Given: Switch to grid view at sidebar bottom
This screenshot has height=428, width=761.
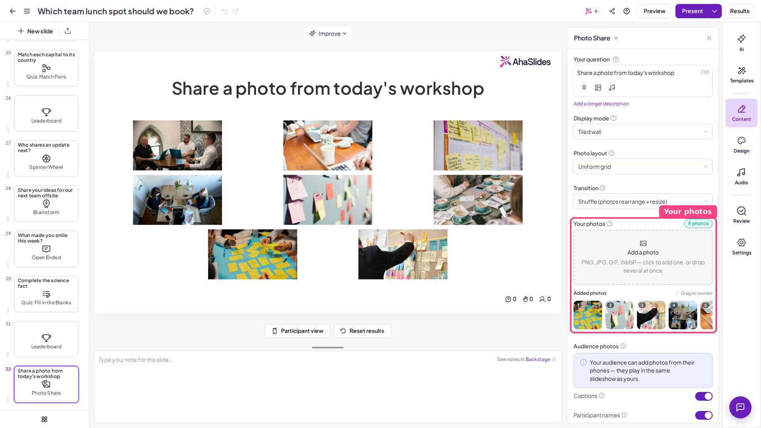Looking at the screenshot, I should (44, 419).
